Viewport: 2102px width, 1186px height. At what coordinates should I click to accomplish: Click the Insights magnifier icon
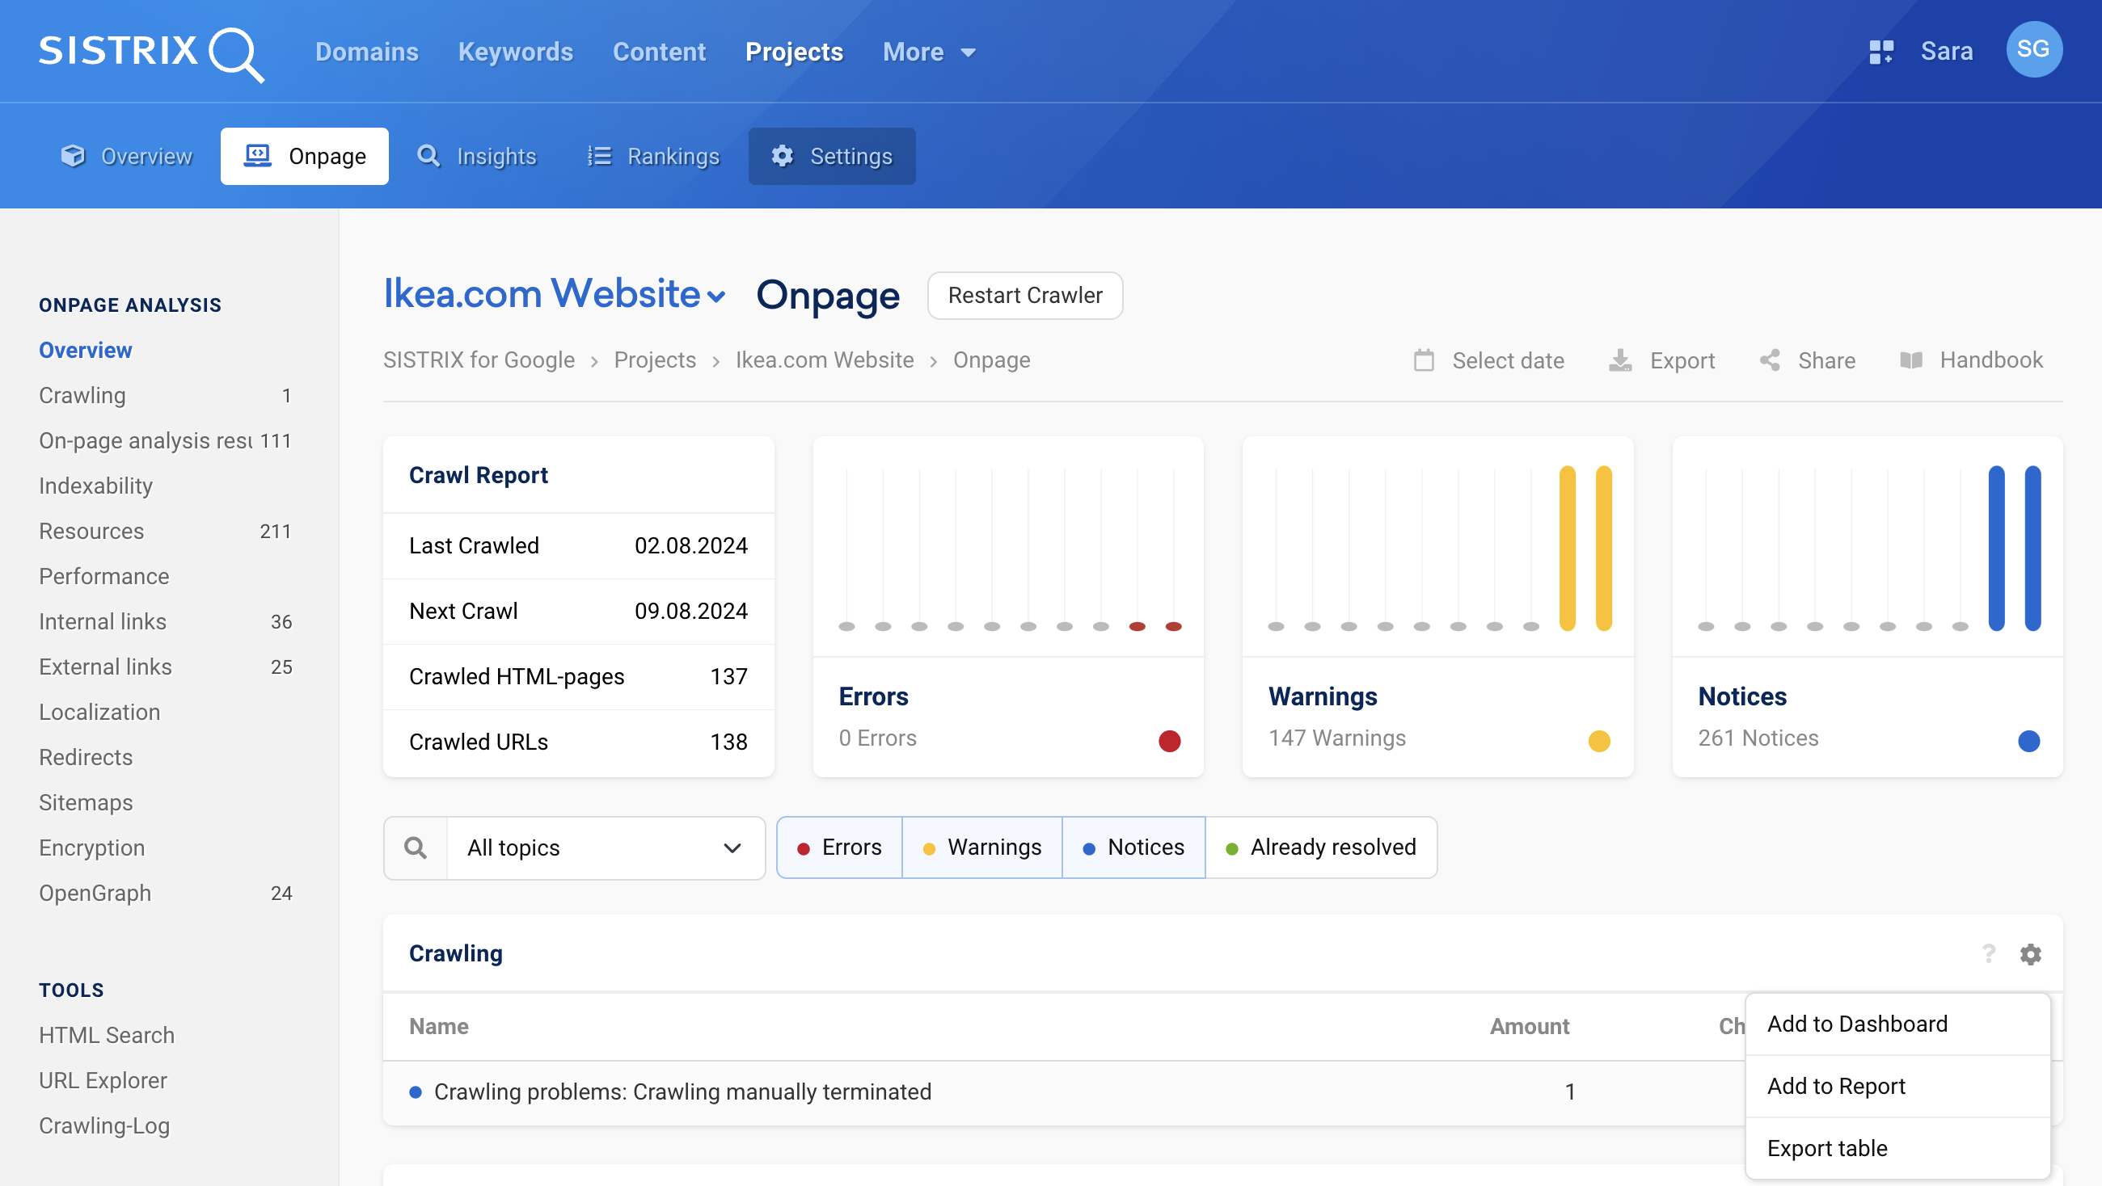(x=428, y=156)
